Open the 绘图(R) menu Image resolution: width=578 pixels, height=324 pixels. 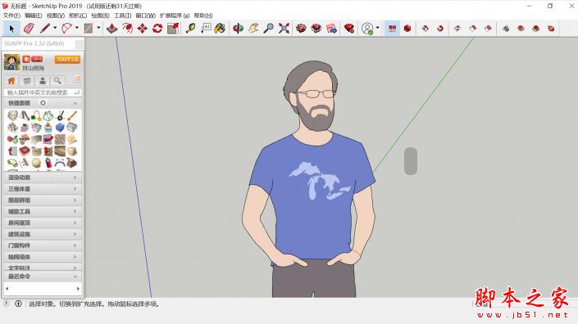100,16
